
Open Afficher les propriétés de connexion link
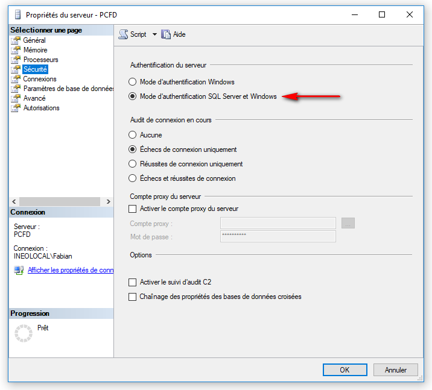click(70, 270)
